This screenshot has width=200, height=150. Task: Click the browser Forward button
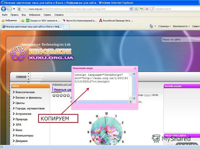(x=9, y=9)
